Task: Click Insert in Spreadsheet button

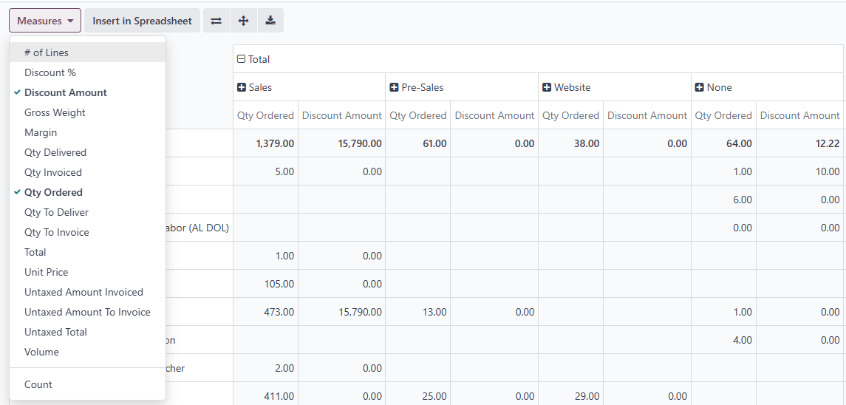Action: [142, 21]
